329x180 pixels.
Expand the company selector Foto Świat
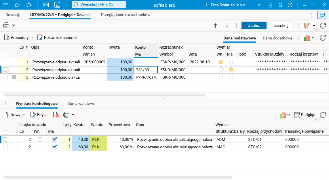point(259,5)
